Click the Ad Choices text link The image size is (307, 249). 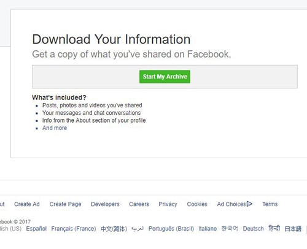point(231,204)
